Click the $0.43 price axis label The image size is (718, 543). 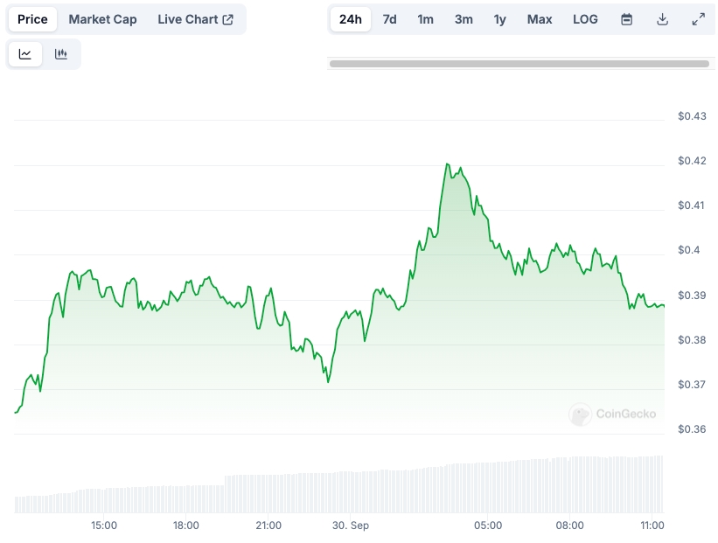click(x=692, y=116)
